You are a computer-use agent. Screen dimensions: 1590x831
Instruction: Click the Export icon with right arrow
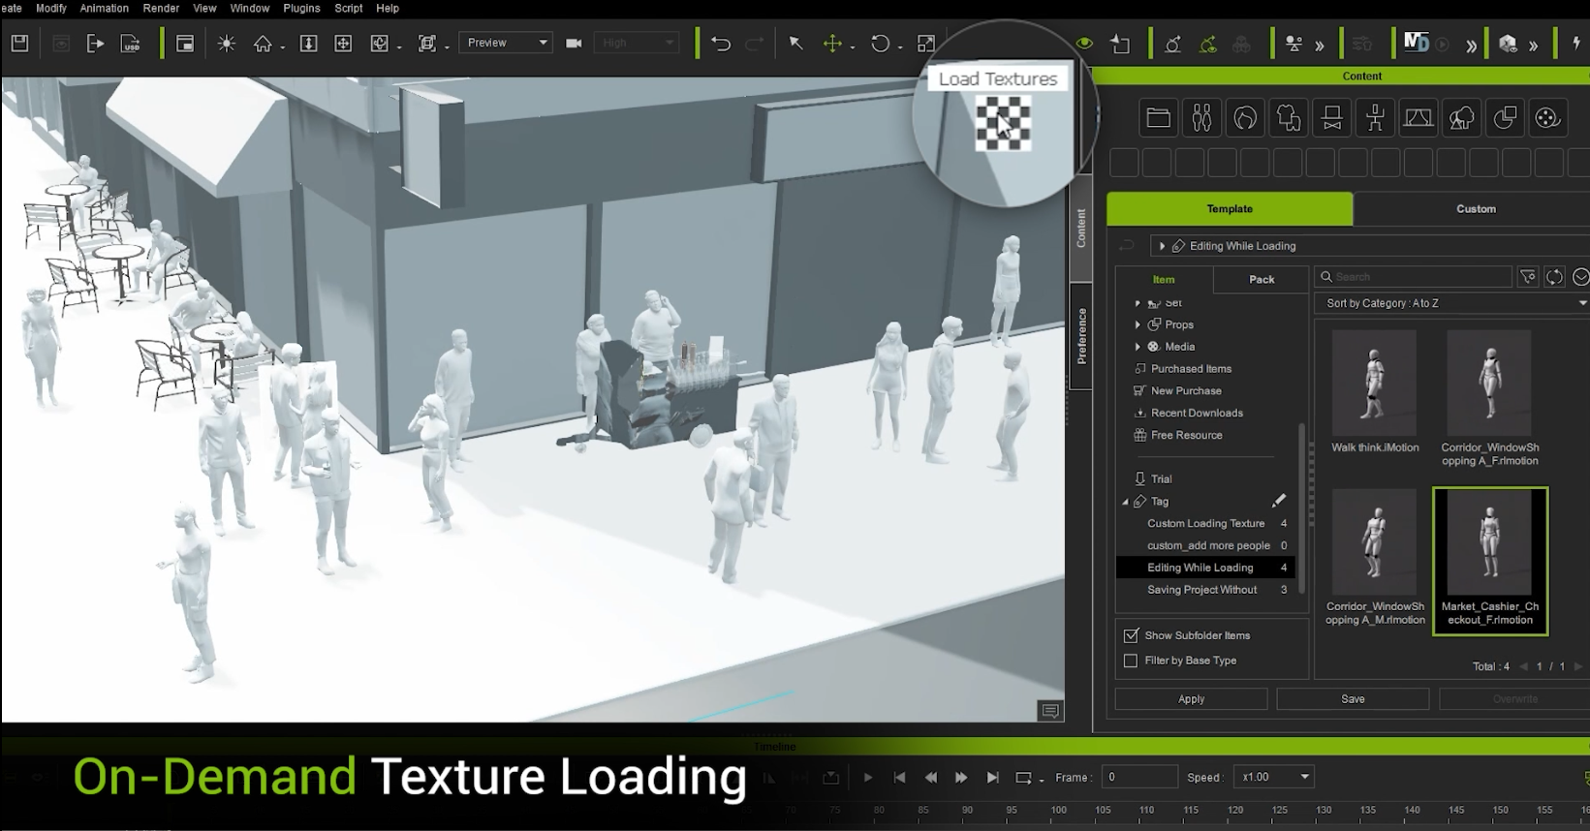click(95, 43)
